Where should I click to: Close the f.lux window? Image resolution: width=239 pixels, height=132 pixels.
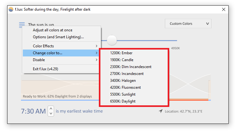tap(224, 9)
